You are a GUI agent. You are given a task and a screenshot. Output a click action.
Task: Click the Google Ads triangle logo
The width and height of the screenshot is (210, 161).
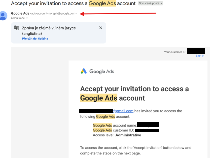[x=84, y=71]
